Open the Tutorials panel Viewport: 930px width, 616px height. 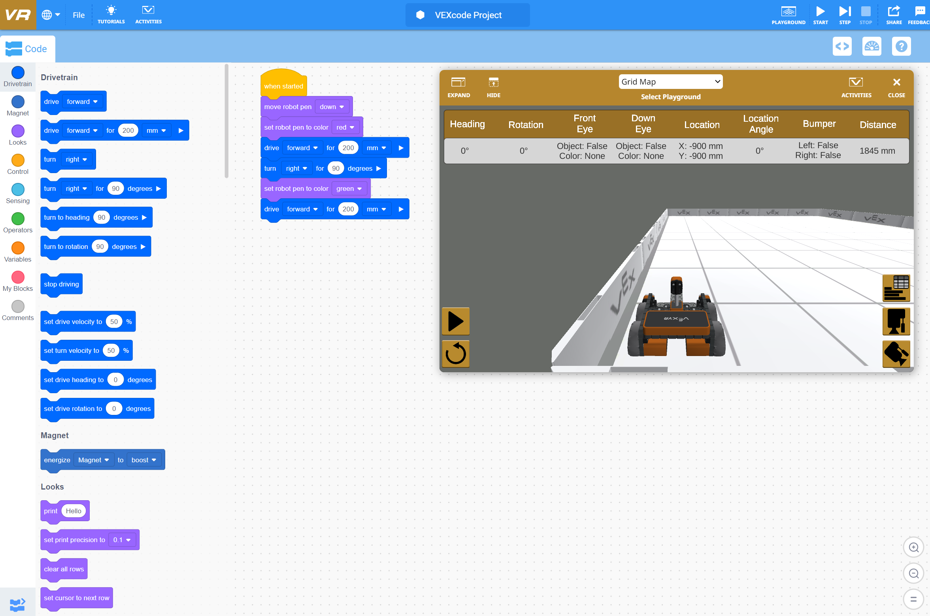(111, 15)
